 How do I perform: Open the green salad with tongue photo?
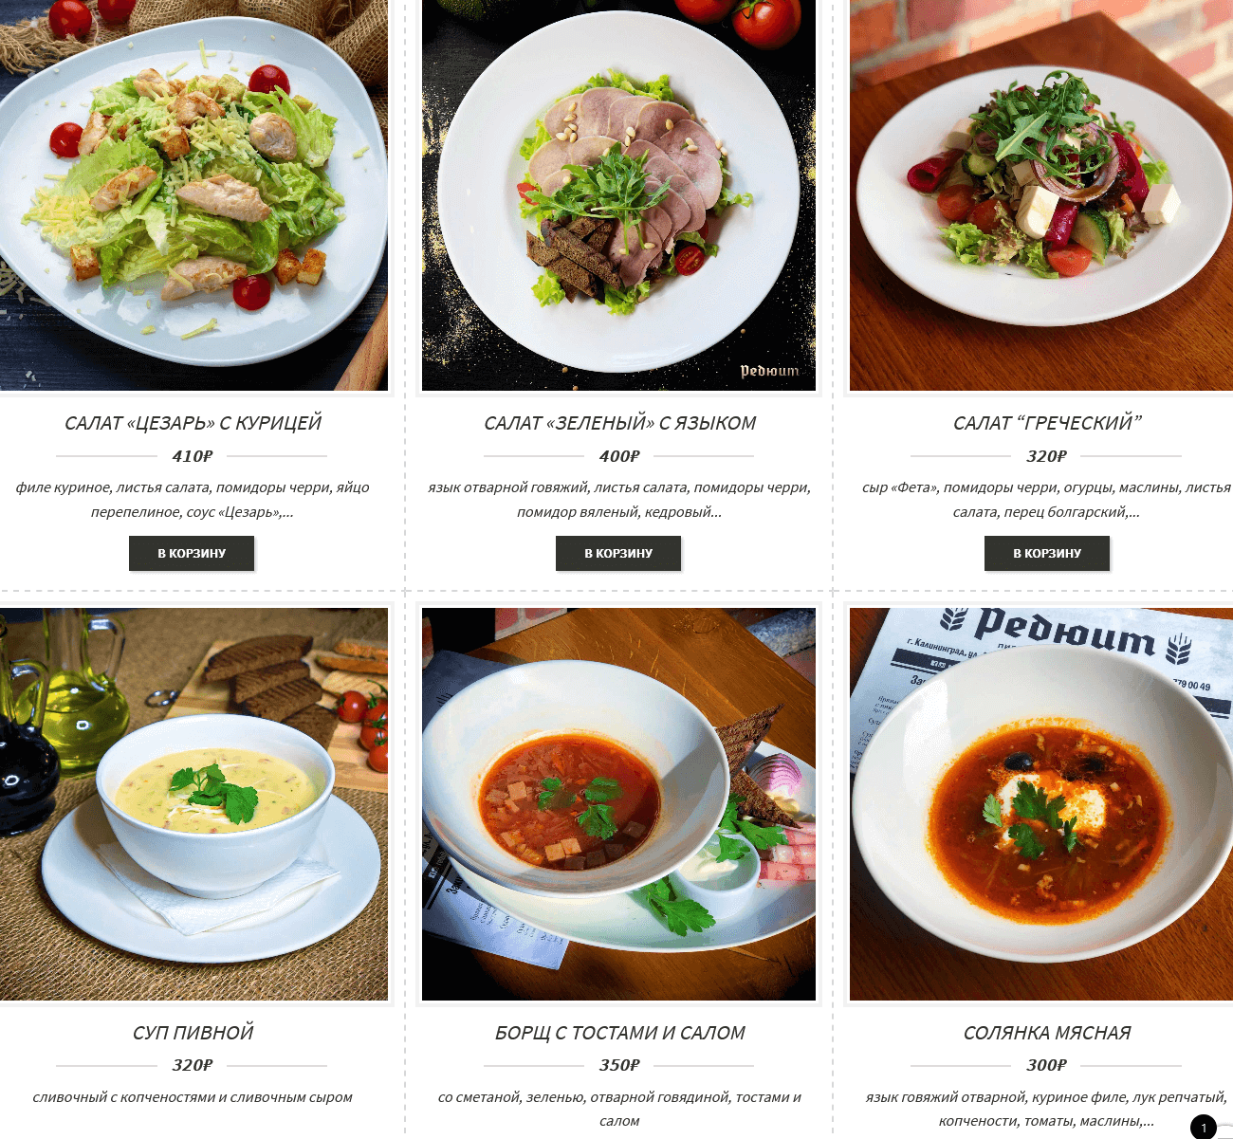click(x=618, y=195)
